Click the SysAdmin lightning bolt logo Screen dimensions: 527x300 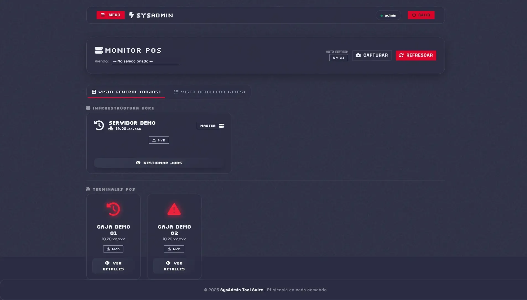pyautogui.click(x=131, y=15)
